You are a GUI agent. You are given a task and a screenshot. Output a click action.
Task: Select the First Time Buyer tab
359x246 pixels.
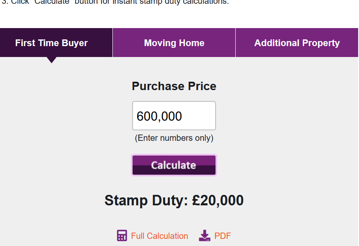click(52, 43)
